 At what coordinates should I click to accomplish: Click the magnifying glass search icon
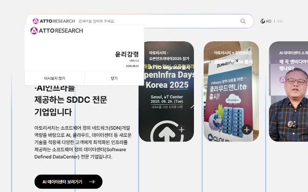[243, 21]
